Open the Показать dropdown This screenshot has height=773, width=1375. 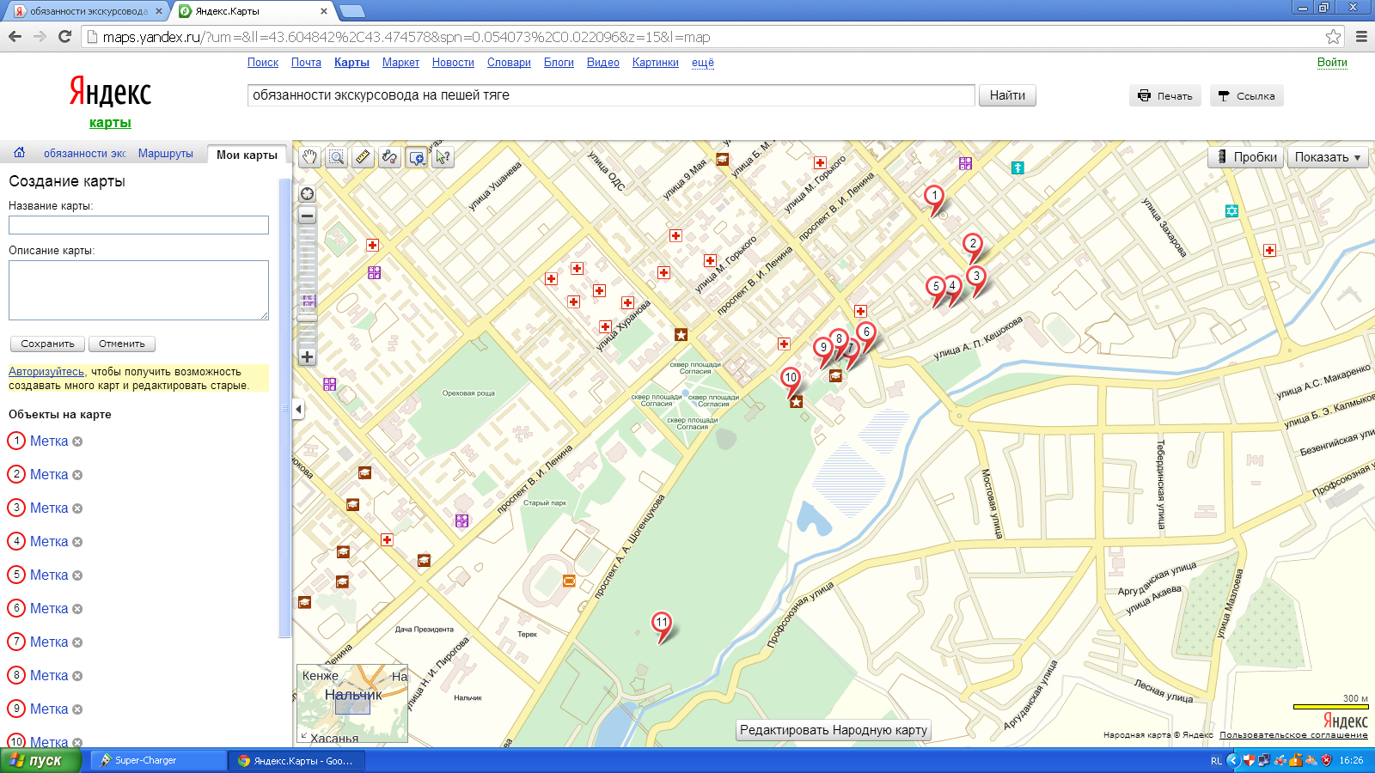click(x=1328, y=157)
